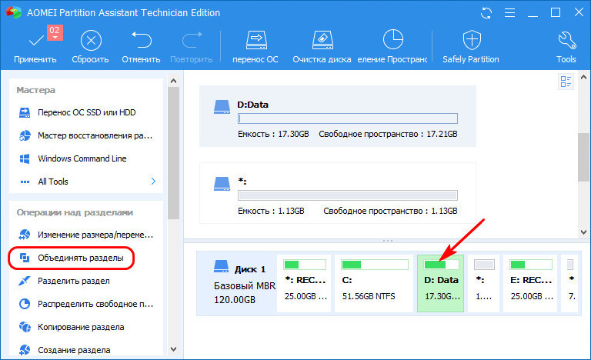Open the Очистка диска wipe tool

tap(322, 40)
